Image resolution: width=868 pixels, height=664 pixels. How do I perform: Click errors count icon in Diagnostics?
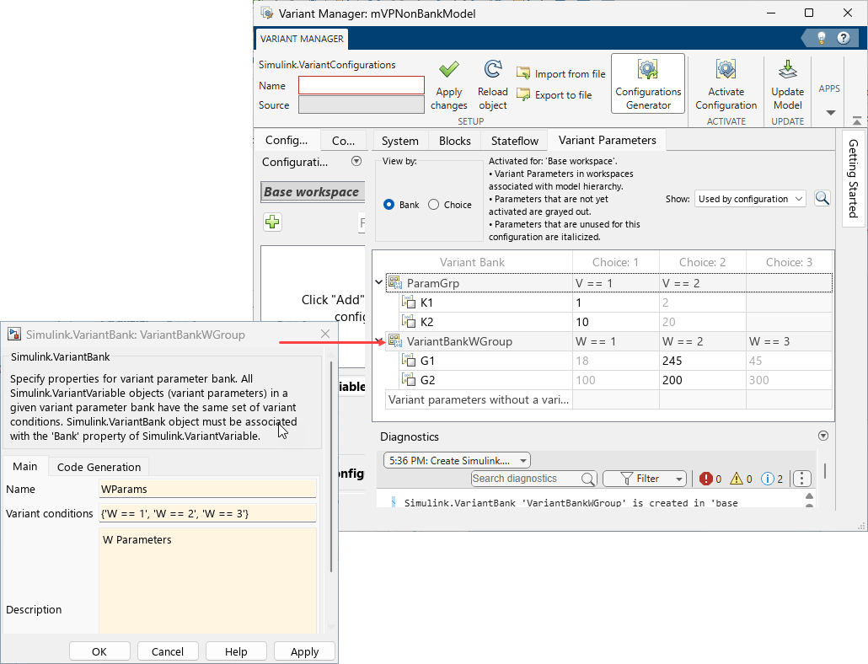[x=706, y=479]
